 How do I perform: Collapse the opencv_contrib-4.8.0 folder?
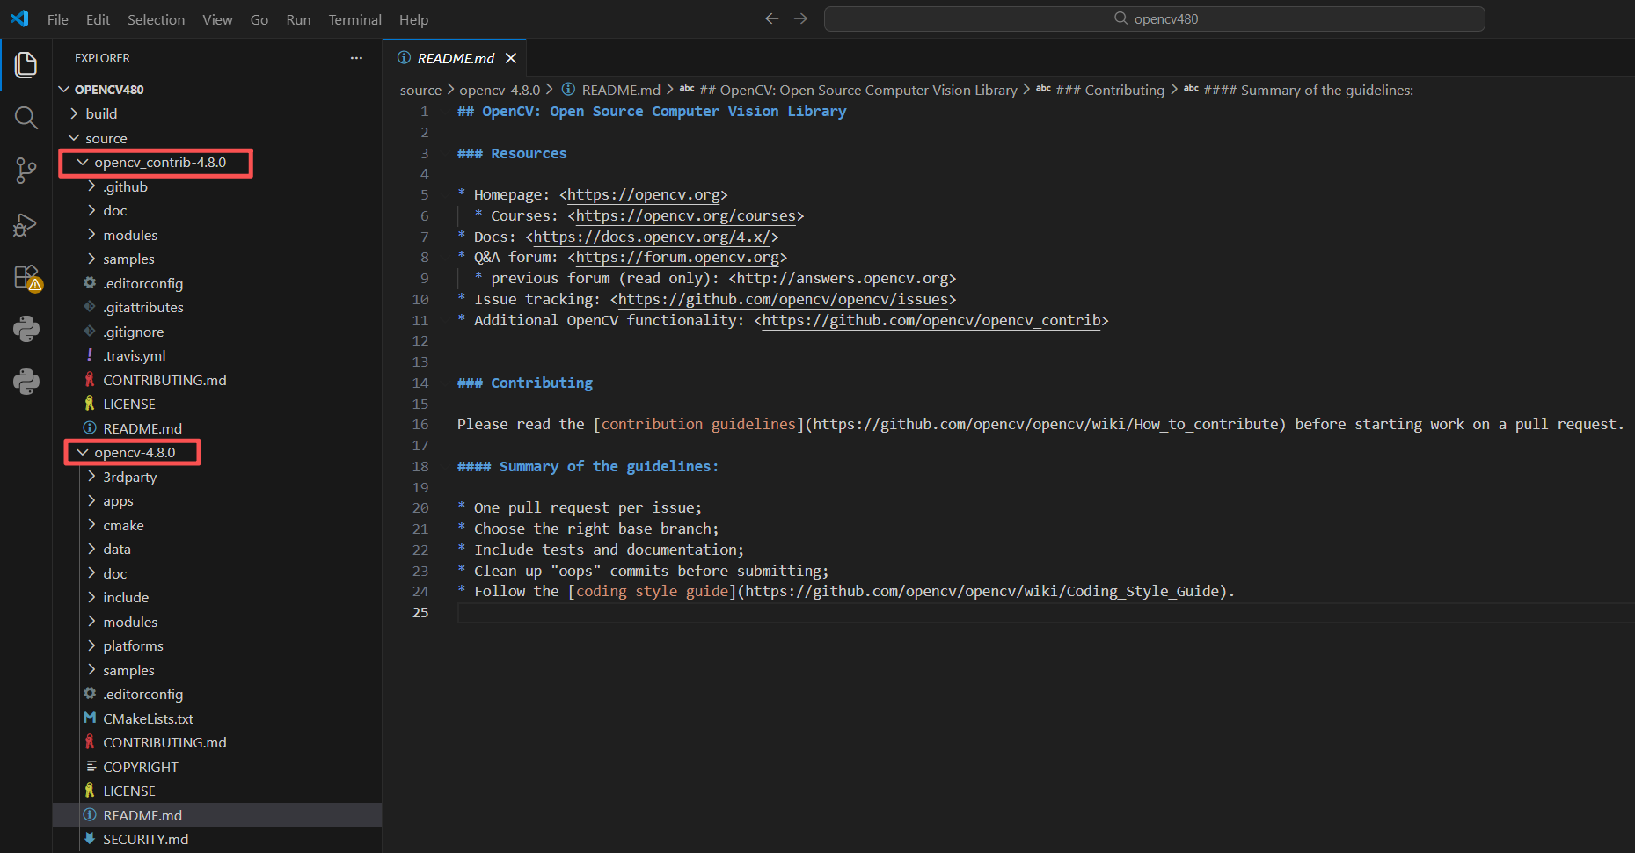point(217,162)
